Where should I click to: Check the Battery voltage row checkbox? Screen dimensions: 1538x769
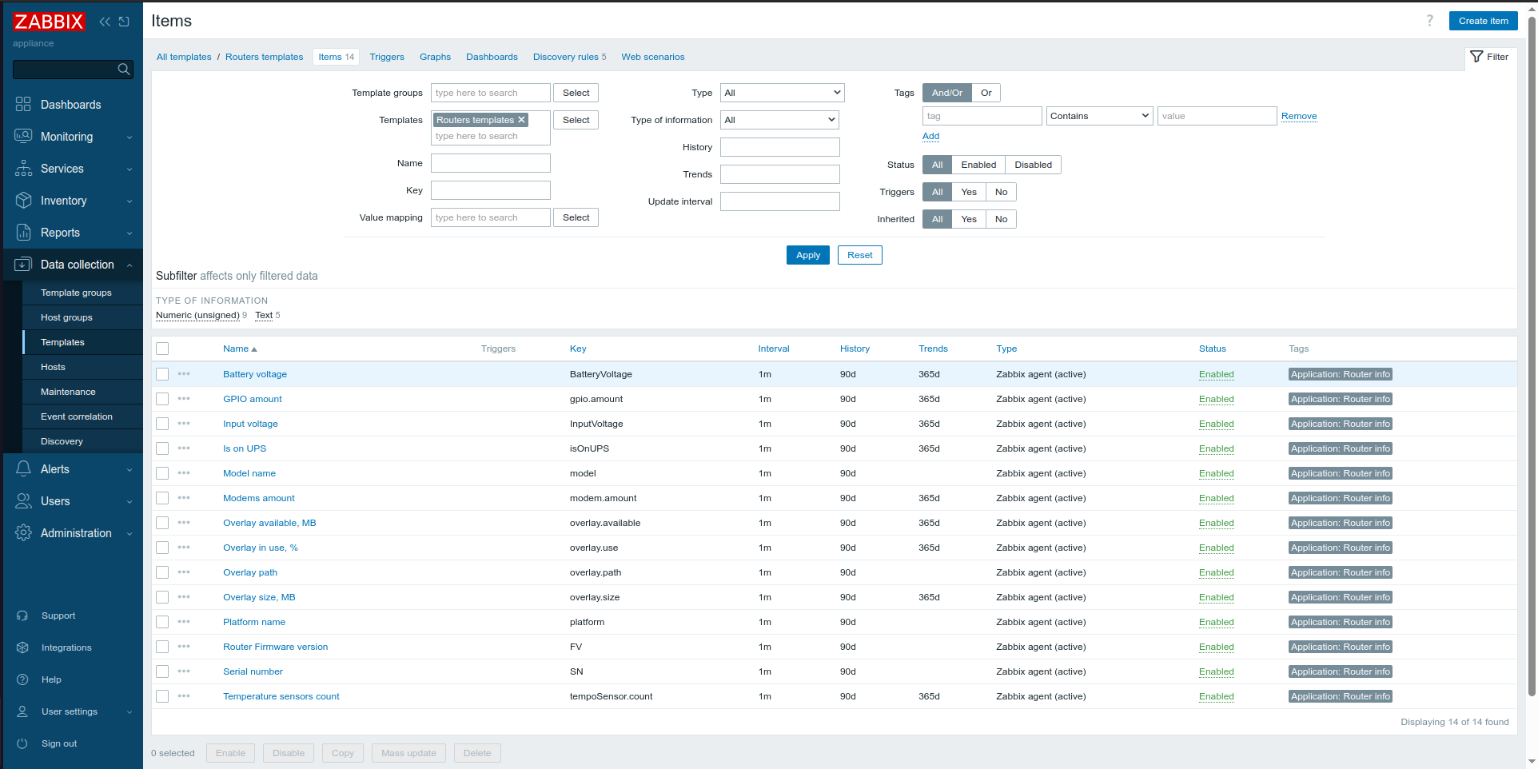(162, 374)
